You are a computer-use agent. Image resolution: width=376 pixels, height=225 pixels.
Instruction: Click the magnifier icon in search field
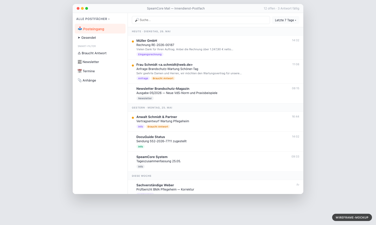tap(137, 20)
